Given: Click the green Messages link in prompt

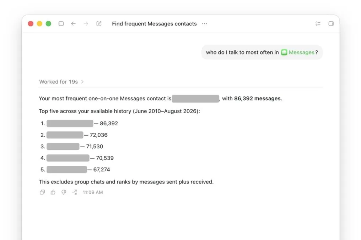Looking at the screenshot, I should pyautogui.click(x=298, y=52).
